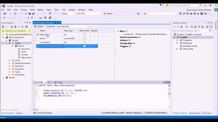Click the Undo arrow icon
The image size is (218, 122).
(x=50, y=14)
